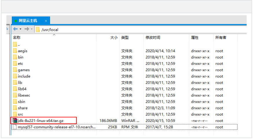Click the 2017/4/7, 15:28 date cell
Viewport: 253px width, 139px height.
pos(159,127)
